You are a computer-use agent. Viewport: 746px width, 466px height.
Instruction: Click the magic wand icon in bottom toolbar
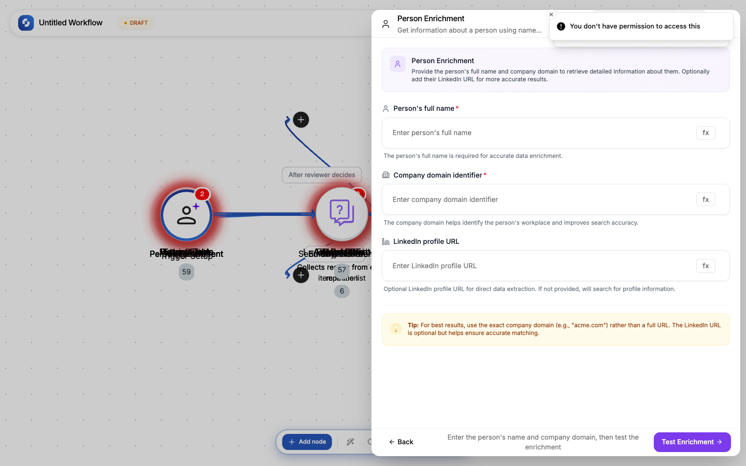[x=350, y=442]
